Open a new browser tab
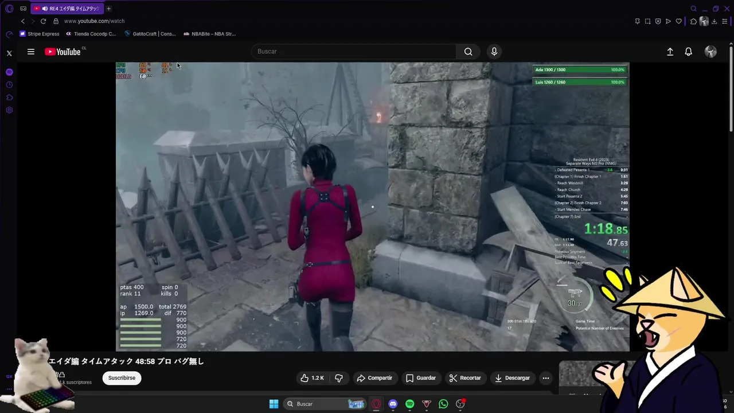Image resolution: width=734 pixels, height=413 pixels. (x=108, y=9)
